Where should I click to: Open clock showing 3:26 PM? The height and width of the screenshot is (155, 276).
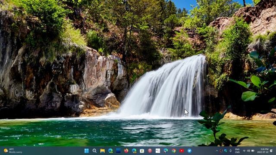pyautogui.click(x=263, y=151)
